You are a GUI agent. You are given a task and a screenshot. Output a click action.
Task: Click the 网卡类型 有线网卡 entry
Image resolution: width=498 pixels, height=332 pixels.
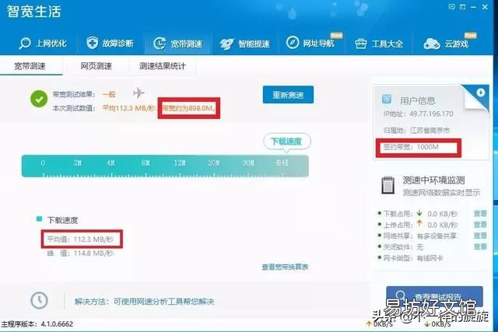pyautogui.click(x=413, y=258)
